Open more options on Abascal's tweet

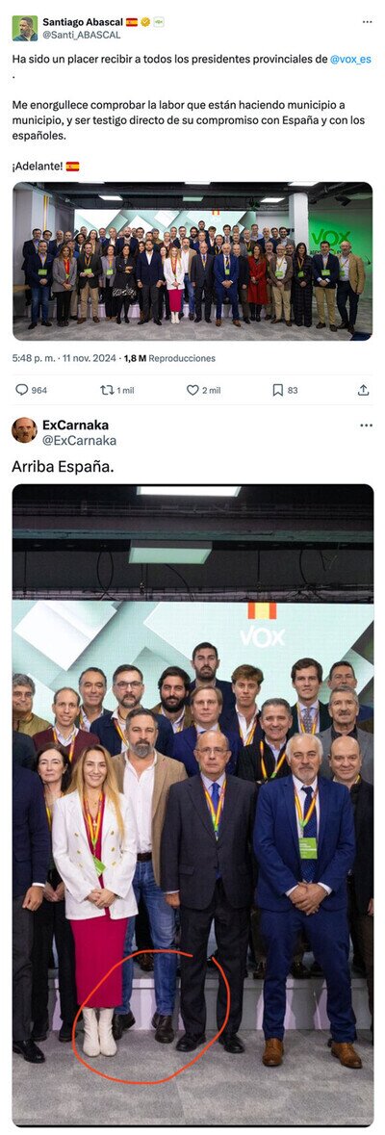pyautogui.click(x=366, y=22)
